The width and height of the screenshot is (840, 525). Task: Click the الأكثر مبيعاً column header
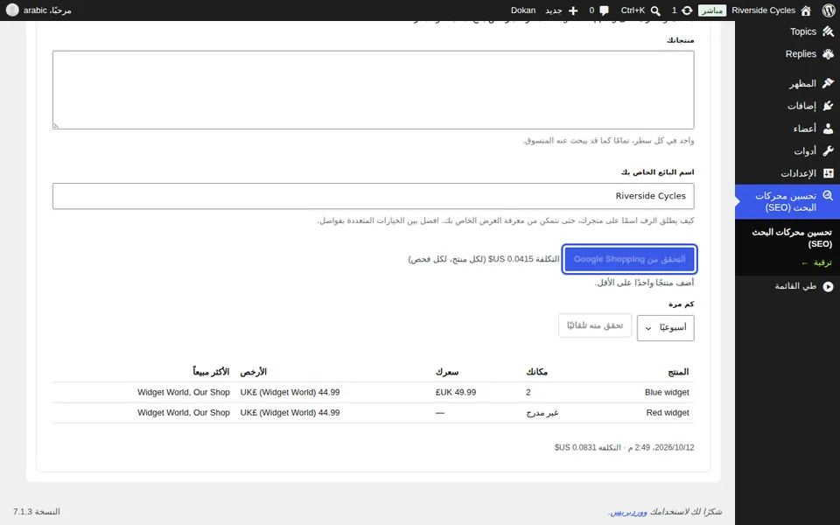[211, 372]
